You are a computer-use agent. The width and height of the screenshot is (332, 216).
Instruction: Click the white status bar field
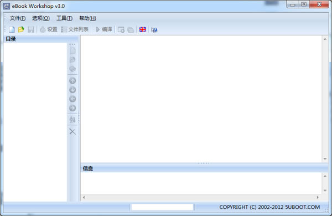[162, 207]
